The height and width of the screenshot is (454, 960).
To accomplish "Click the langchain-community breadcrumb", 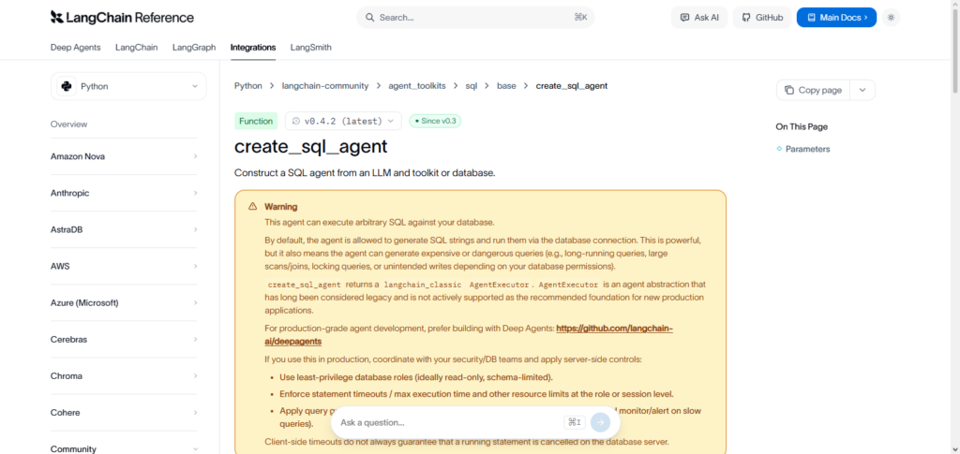I will coord(325,86).
